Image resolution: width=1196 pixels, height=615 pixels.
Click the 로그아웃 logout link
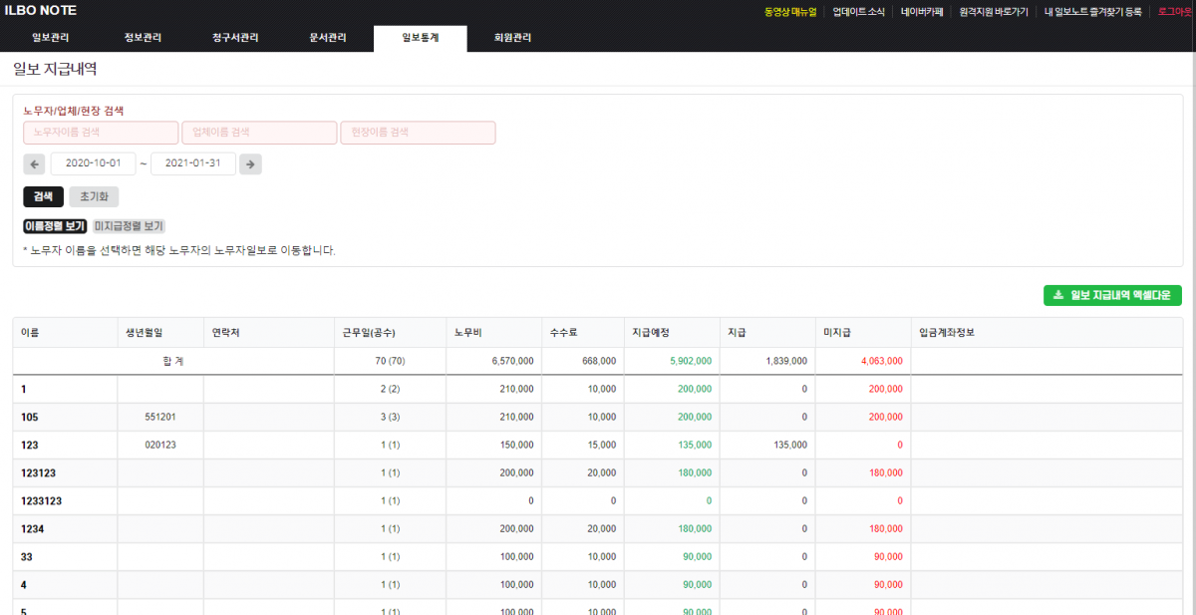coord(1174,12)
